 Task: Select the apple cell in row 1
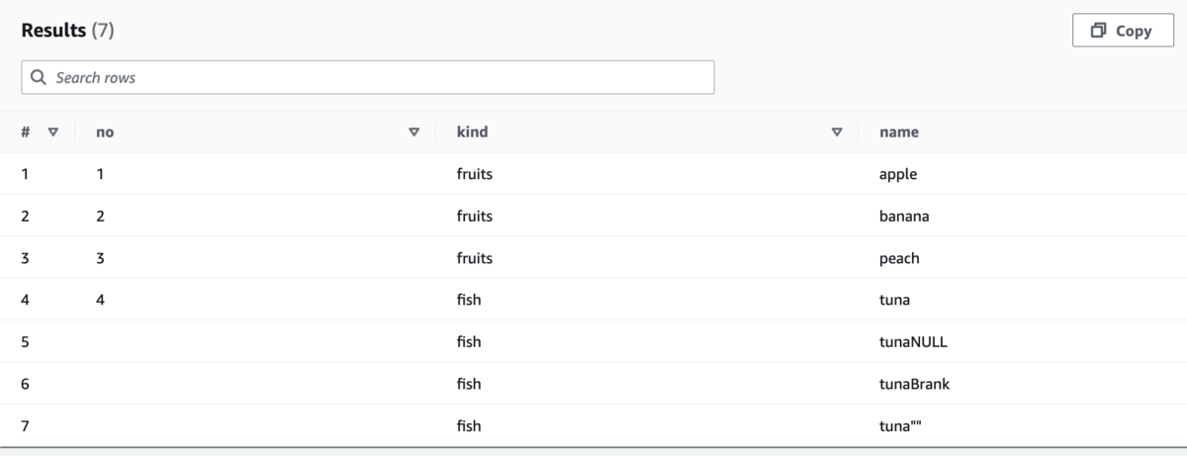tap(898, 174)
